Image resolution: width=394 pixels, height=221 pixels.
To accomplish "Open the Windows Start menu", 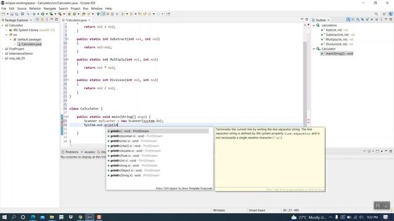I will tap(4, 217).
